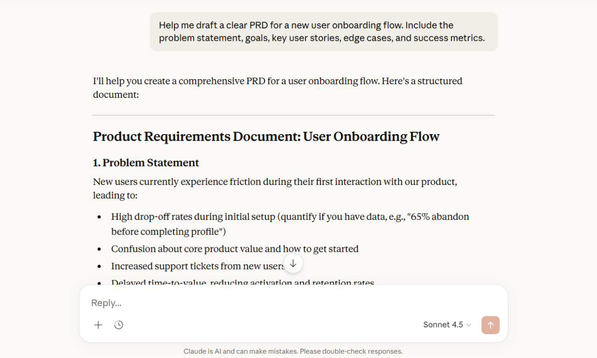Click the chevron beside Sonnet 4.5

[x=468, y=325]
